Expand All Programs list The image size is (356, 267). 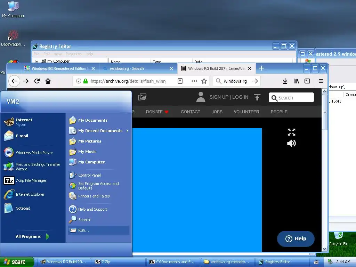32,236
